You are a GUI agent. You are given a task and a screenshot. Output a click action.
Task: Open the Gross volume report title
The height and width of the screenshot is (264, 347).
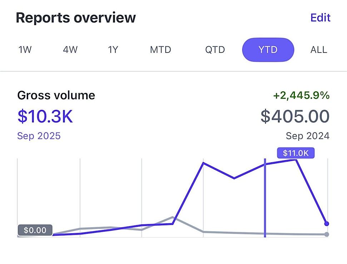[56, 95]
